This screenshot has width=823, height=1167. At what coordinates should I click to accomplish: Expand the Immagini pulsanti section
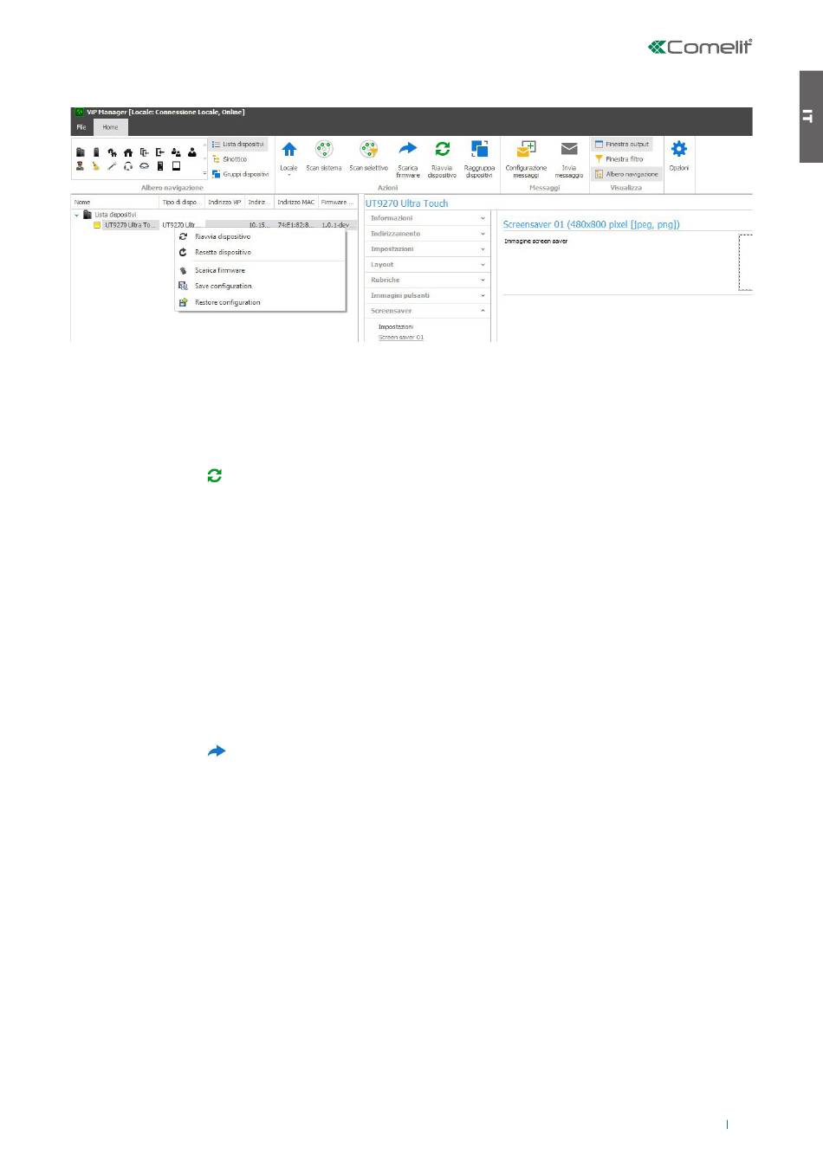click(x=427, y=296)
